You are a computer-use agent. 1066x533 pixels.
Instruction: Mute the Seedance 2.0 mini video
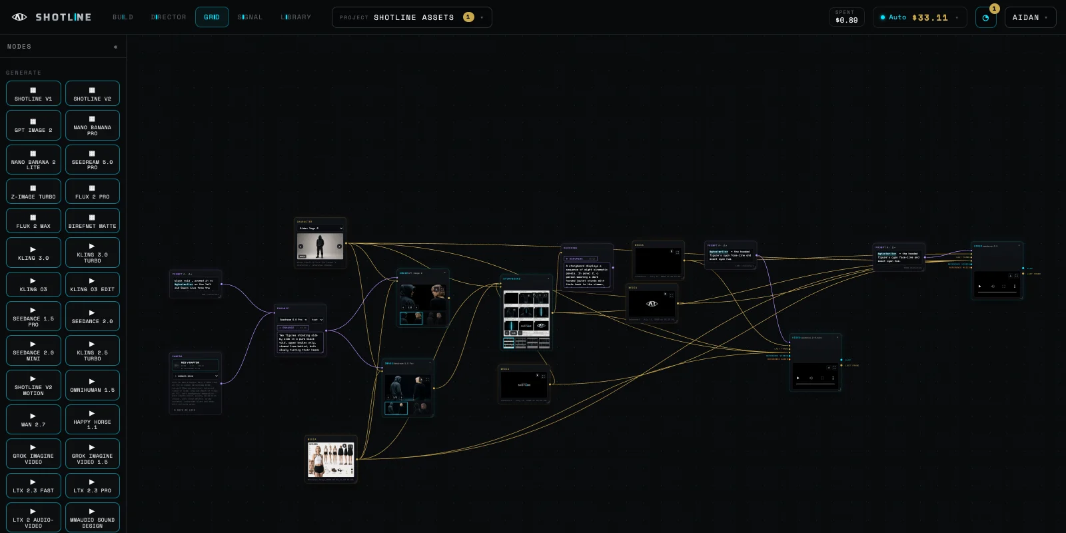[811, 378]
